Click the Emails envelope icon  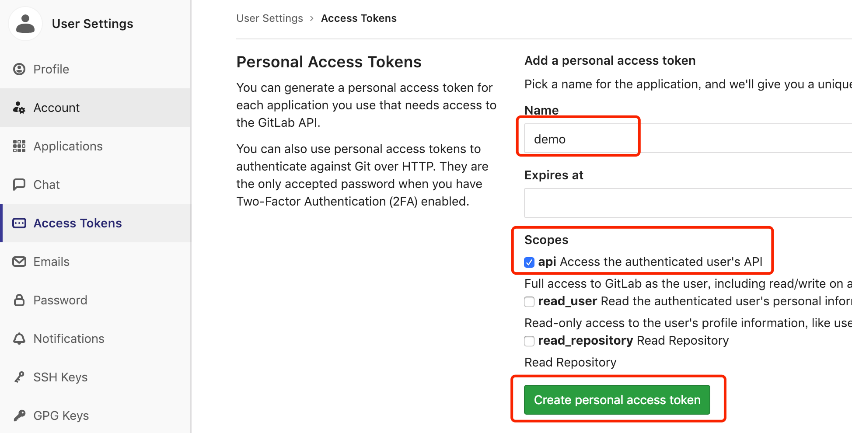pyautogui.click(x=19, y=262)
